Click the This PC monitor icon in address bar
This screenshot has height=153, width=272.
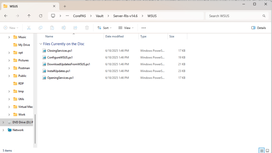[x=53, y=16]
